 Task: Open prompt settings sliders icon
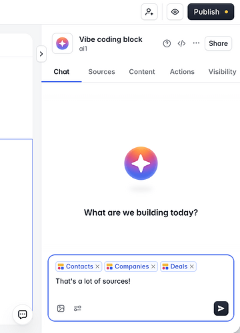tap(77, 308)
